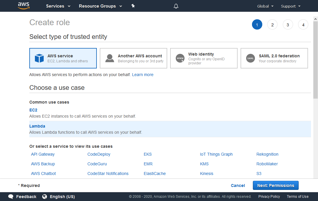The height and width of the screenshot is (201, 318).
Task: Expand the Resource Groups menu
Action: point(100,6)
